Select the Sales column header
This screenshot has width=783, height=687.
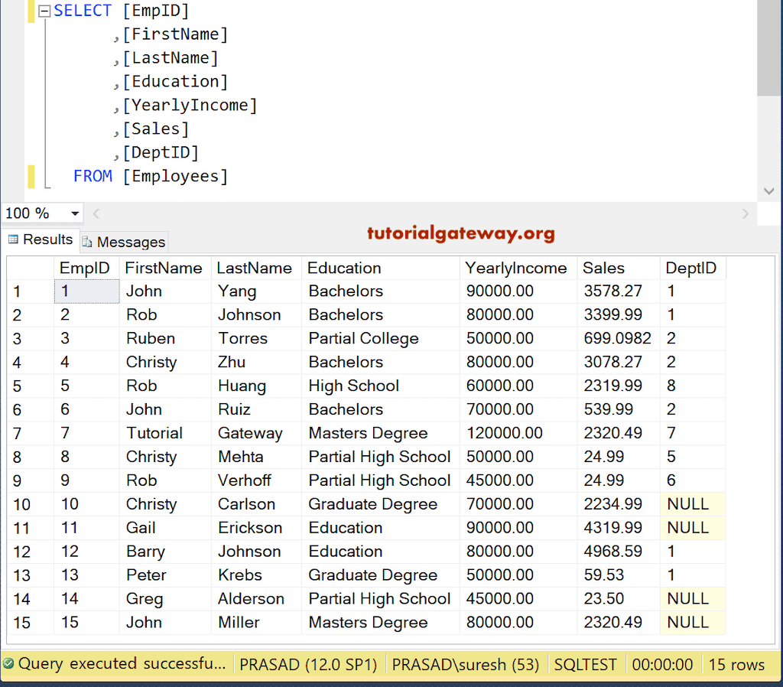(619, 268)
